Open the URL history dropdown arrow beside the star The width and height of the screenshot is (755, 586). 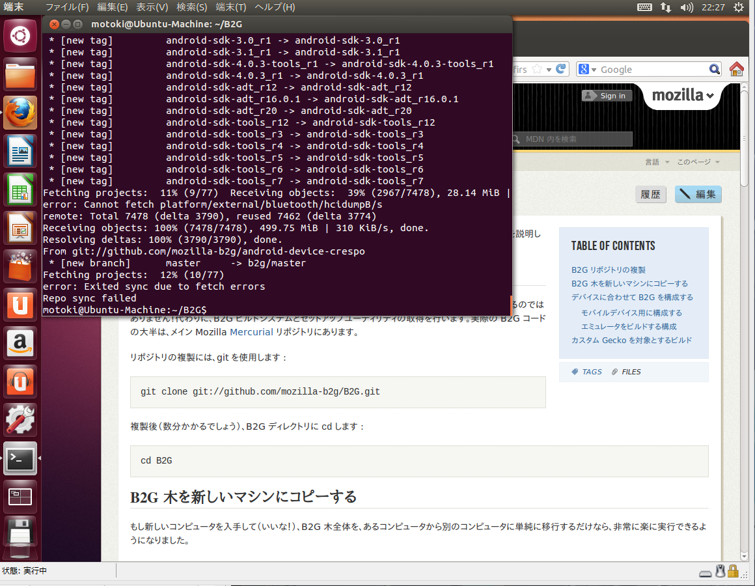click(x=549, y=70)
